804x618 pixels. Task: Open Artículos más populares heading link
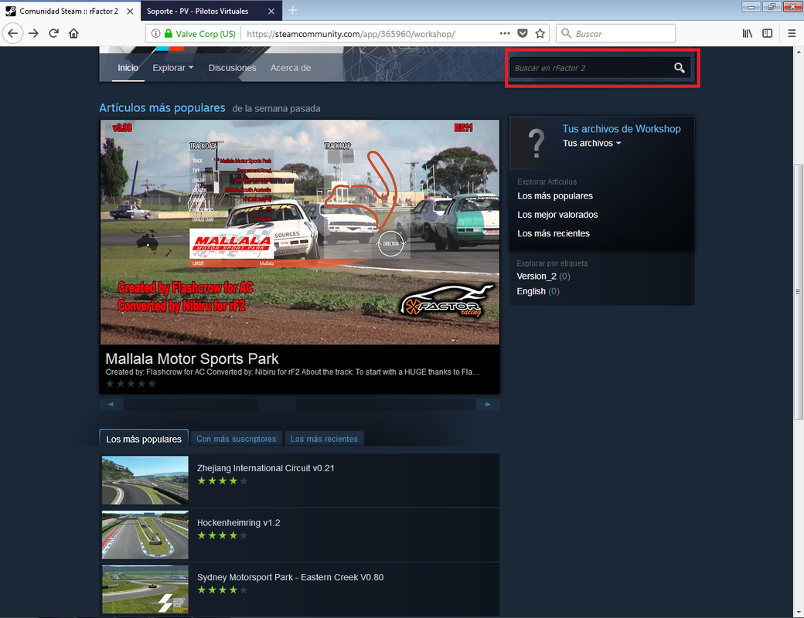click(x=162, y=108)
